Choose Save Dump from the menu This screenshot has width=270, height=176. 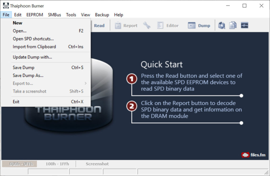46,67
